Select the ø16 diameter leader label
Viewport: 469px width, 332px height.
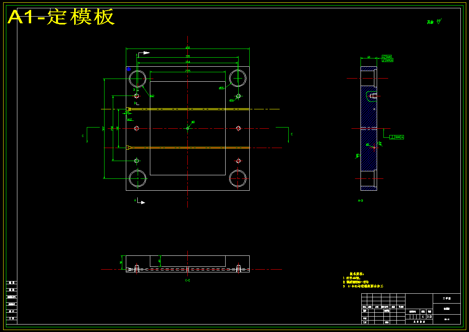232,100
